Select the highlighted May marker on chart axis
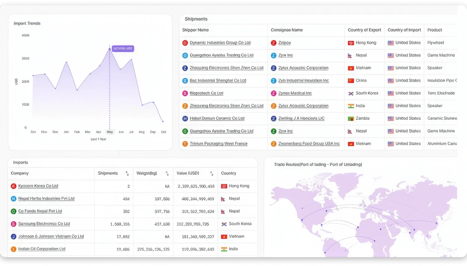Viewport: 467px width, 266px height. coord(110,132)
